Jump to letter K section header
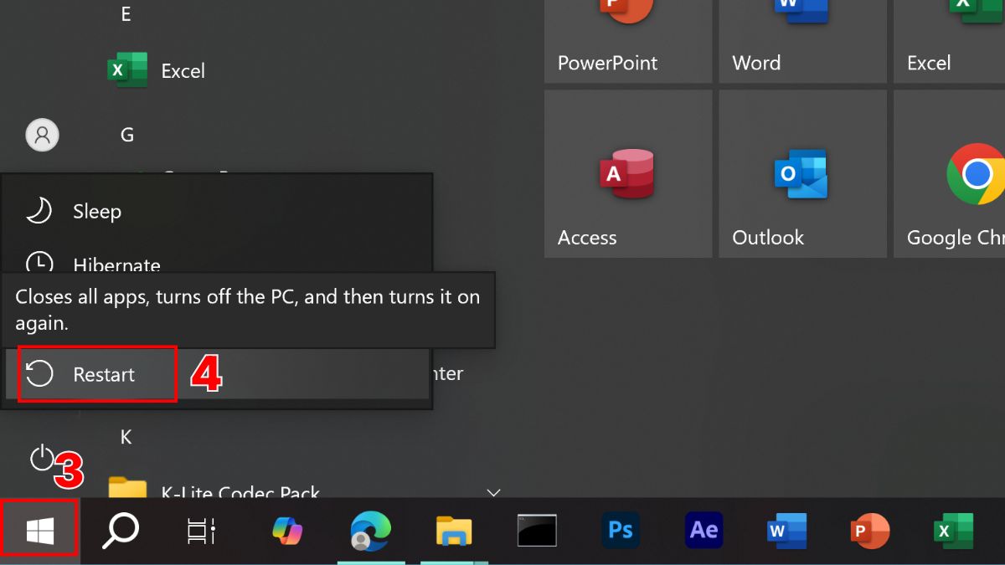1005x565 pixels. point(126,437)
